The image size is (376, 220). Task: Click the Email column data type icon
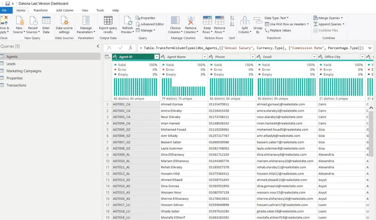[x=259, y=57]
